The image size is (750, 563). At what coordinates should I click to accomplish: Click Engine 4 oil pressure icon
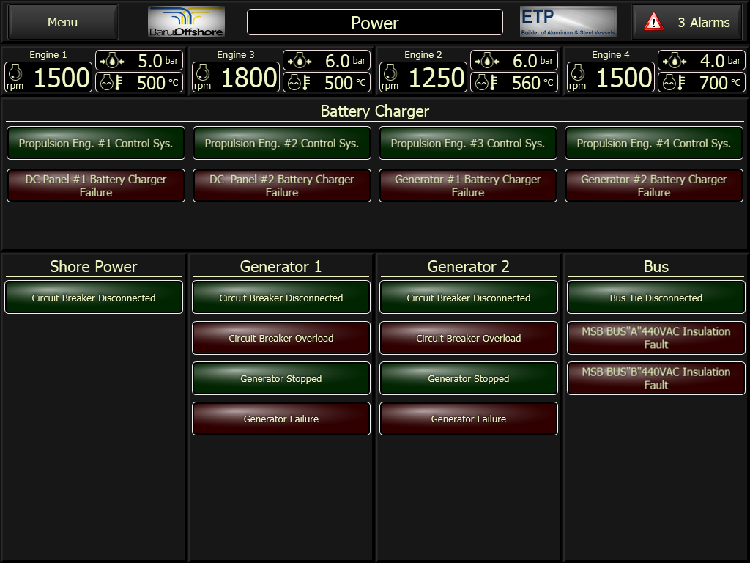(675, 61)
